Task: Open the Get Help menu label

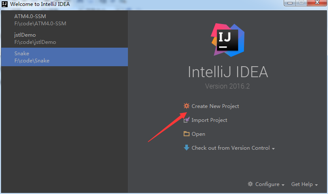Action: click(x=302, y=184)
